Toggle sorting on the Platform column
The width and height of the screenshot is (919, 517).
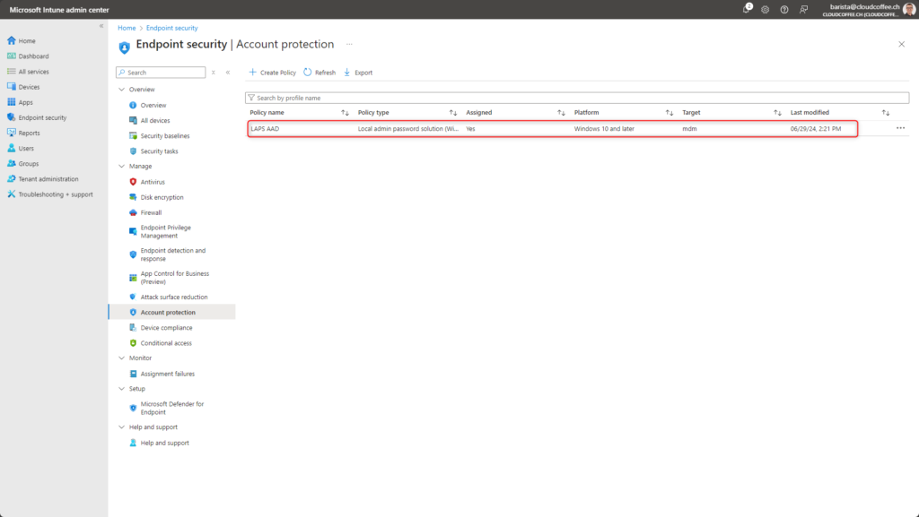click(668, 112)
